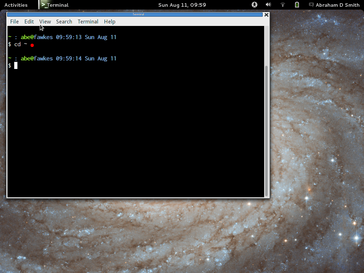Viewport: 364px width, 273px height.
Task: Click the 'cd ~' command text
Action: pos(21,44)
